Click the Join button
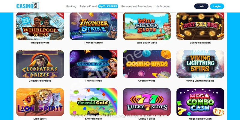This screenshot has height=120, width=240. [201, 6]
